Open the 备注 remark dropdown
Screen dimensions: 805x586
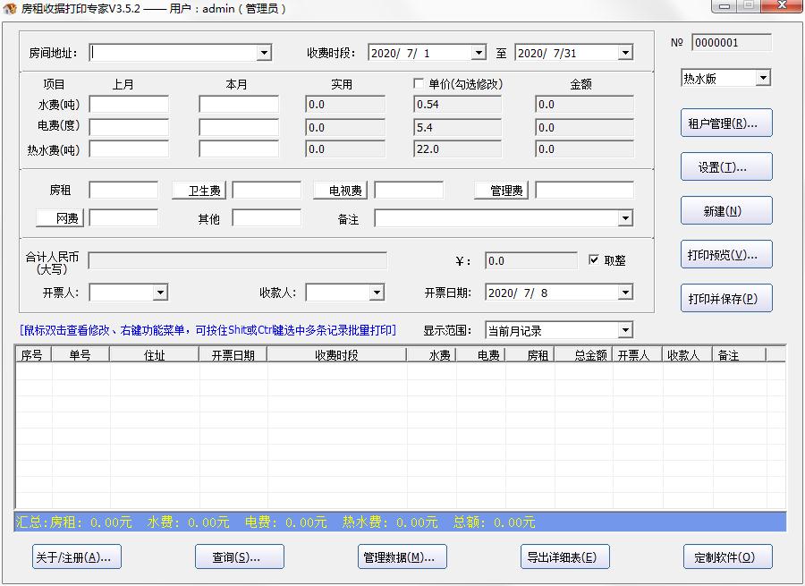click(625, 218)
